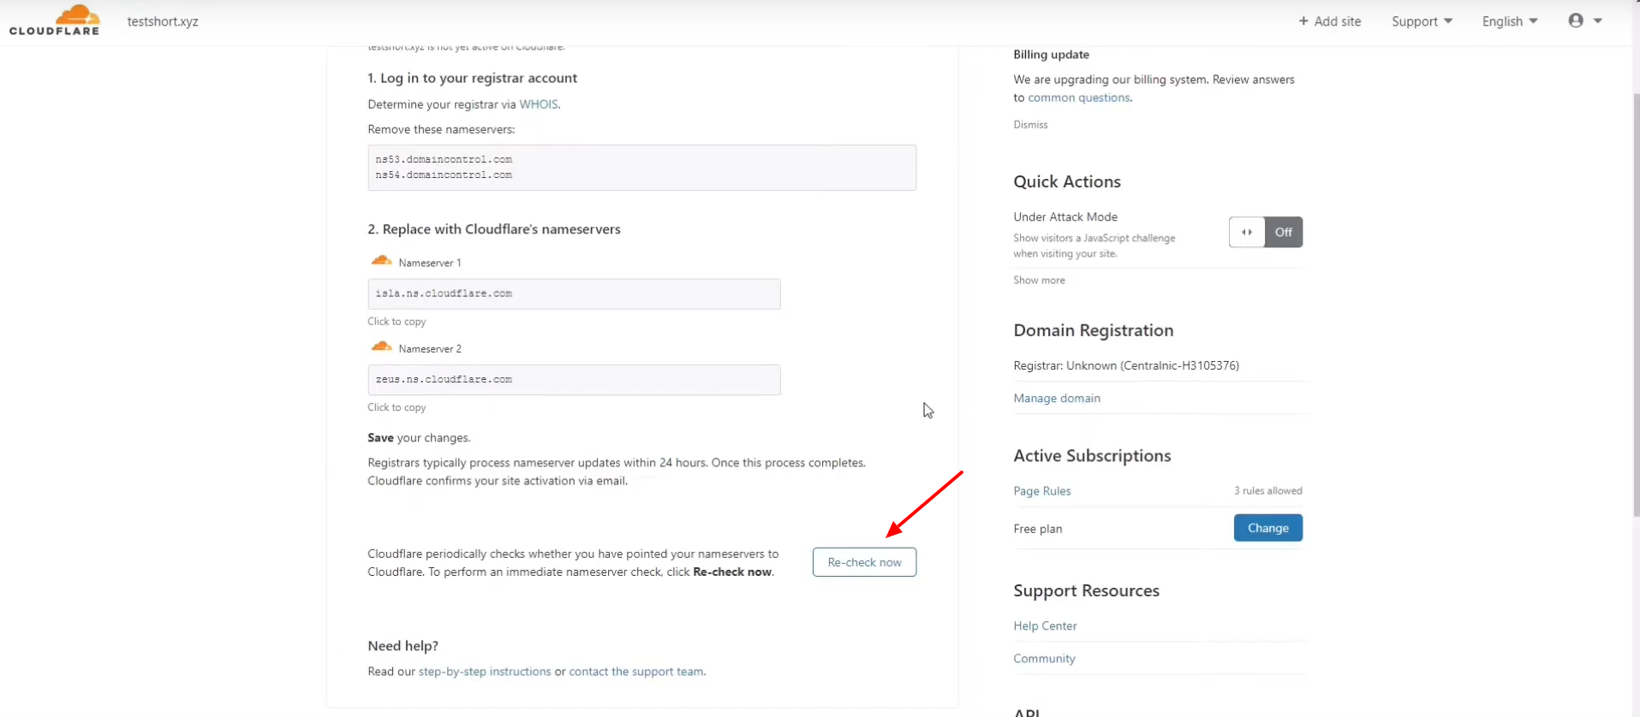Open Help Center link

[1045, 625]
